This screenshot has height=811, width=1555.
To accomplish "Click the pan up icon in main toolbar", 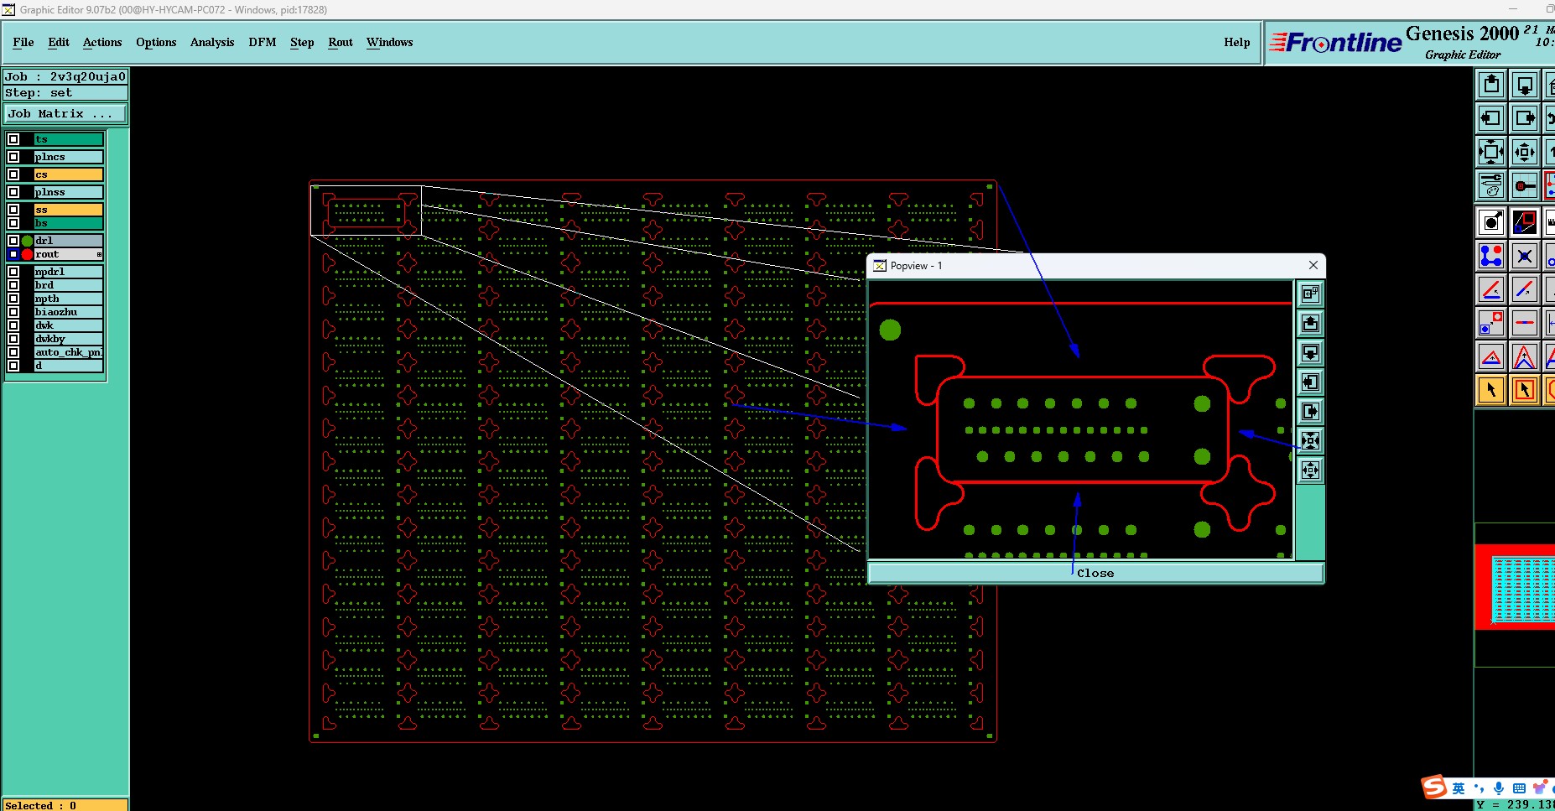I will pyautogui.click(x=1491, y=85).
